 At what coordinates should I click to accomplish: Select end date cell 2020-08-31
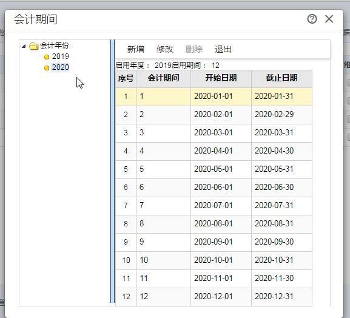[281, 224]
